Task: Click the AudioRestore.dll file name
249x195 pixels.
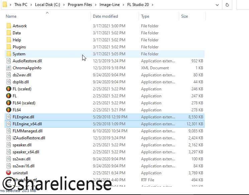Action: click(27, 61)
